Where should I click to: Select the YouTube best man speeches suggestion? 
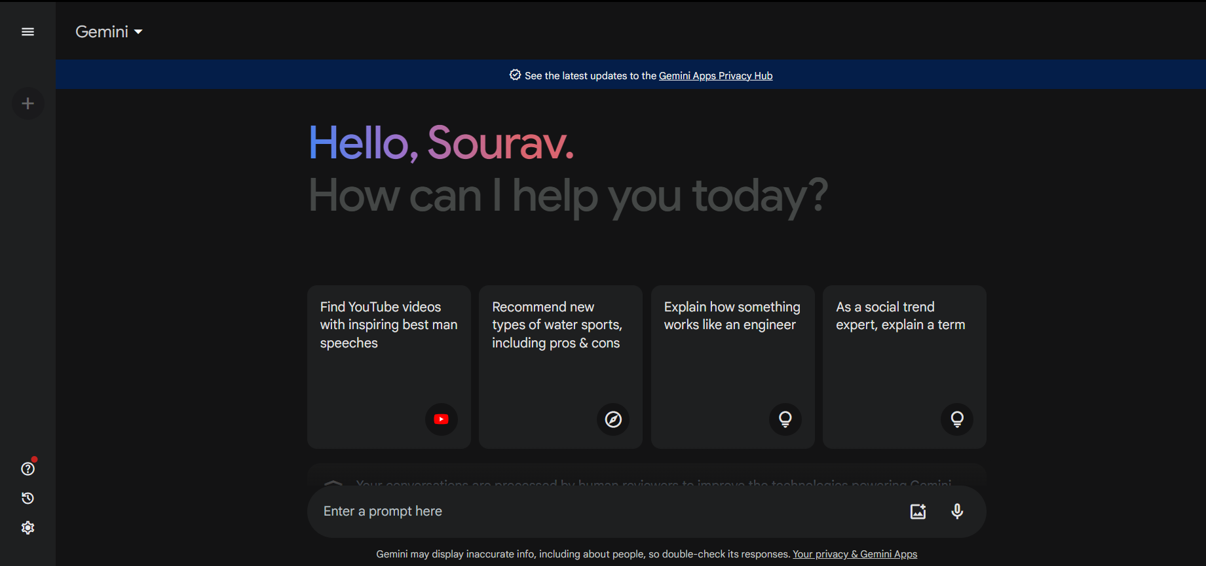389,366
